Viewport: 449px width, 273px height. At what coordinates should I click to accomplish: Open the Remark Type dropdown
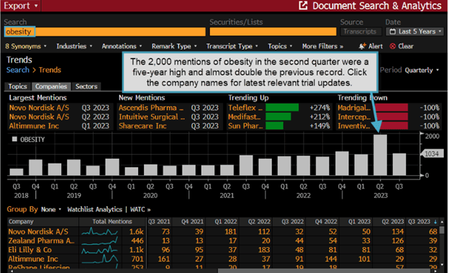click(x=174, y=46)
